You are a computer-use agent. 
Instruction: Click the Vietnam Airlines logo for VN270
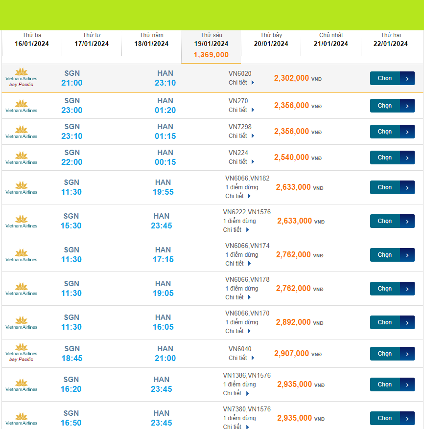click(21, 106)
